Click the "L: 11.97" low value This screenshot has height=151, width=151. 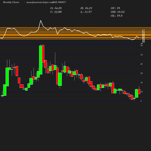pos(86,12)
